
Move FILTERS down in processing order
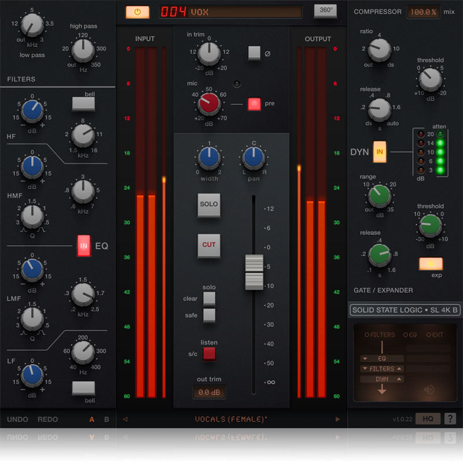click(x=365, y=369)
